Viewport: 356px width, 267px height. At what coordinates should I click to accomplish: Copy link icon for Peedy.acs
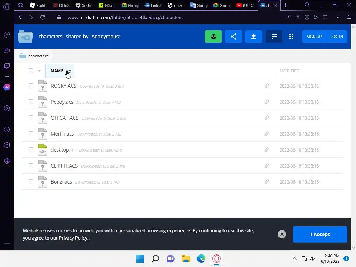[x=267, y=102]
